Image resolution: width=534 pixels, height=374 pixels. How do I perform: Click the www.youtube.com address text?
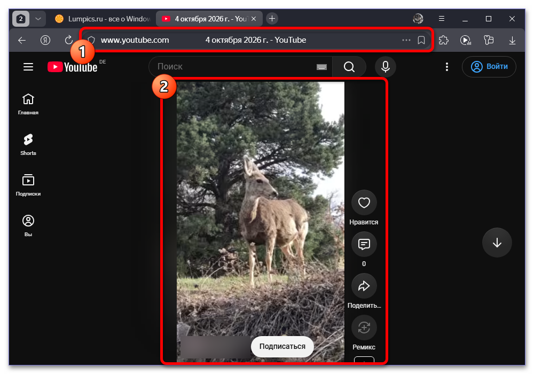[x=135, y=40]
